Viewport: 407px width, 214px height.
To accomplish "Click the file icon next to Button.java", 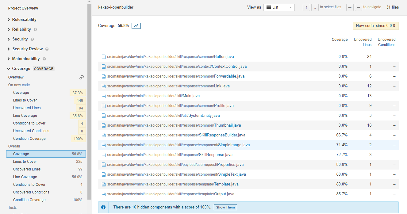I will [x=103, y=56].
